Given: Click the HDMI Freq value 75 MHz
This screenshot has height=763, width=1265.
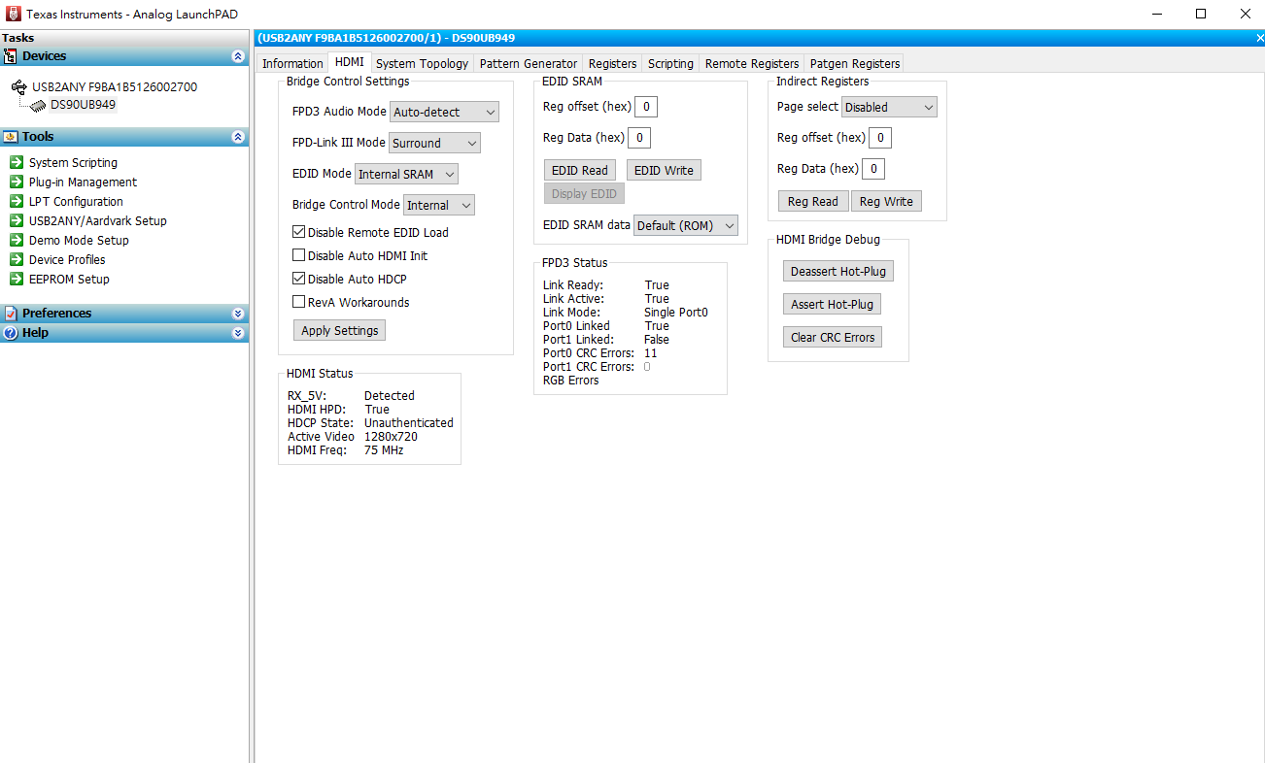Looking at the screenshot, I should [x=384, y=450].
